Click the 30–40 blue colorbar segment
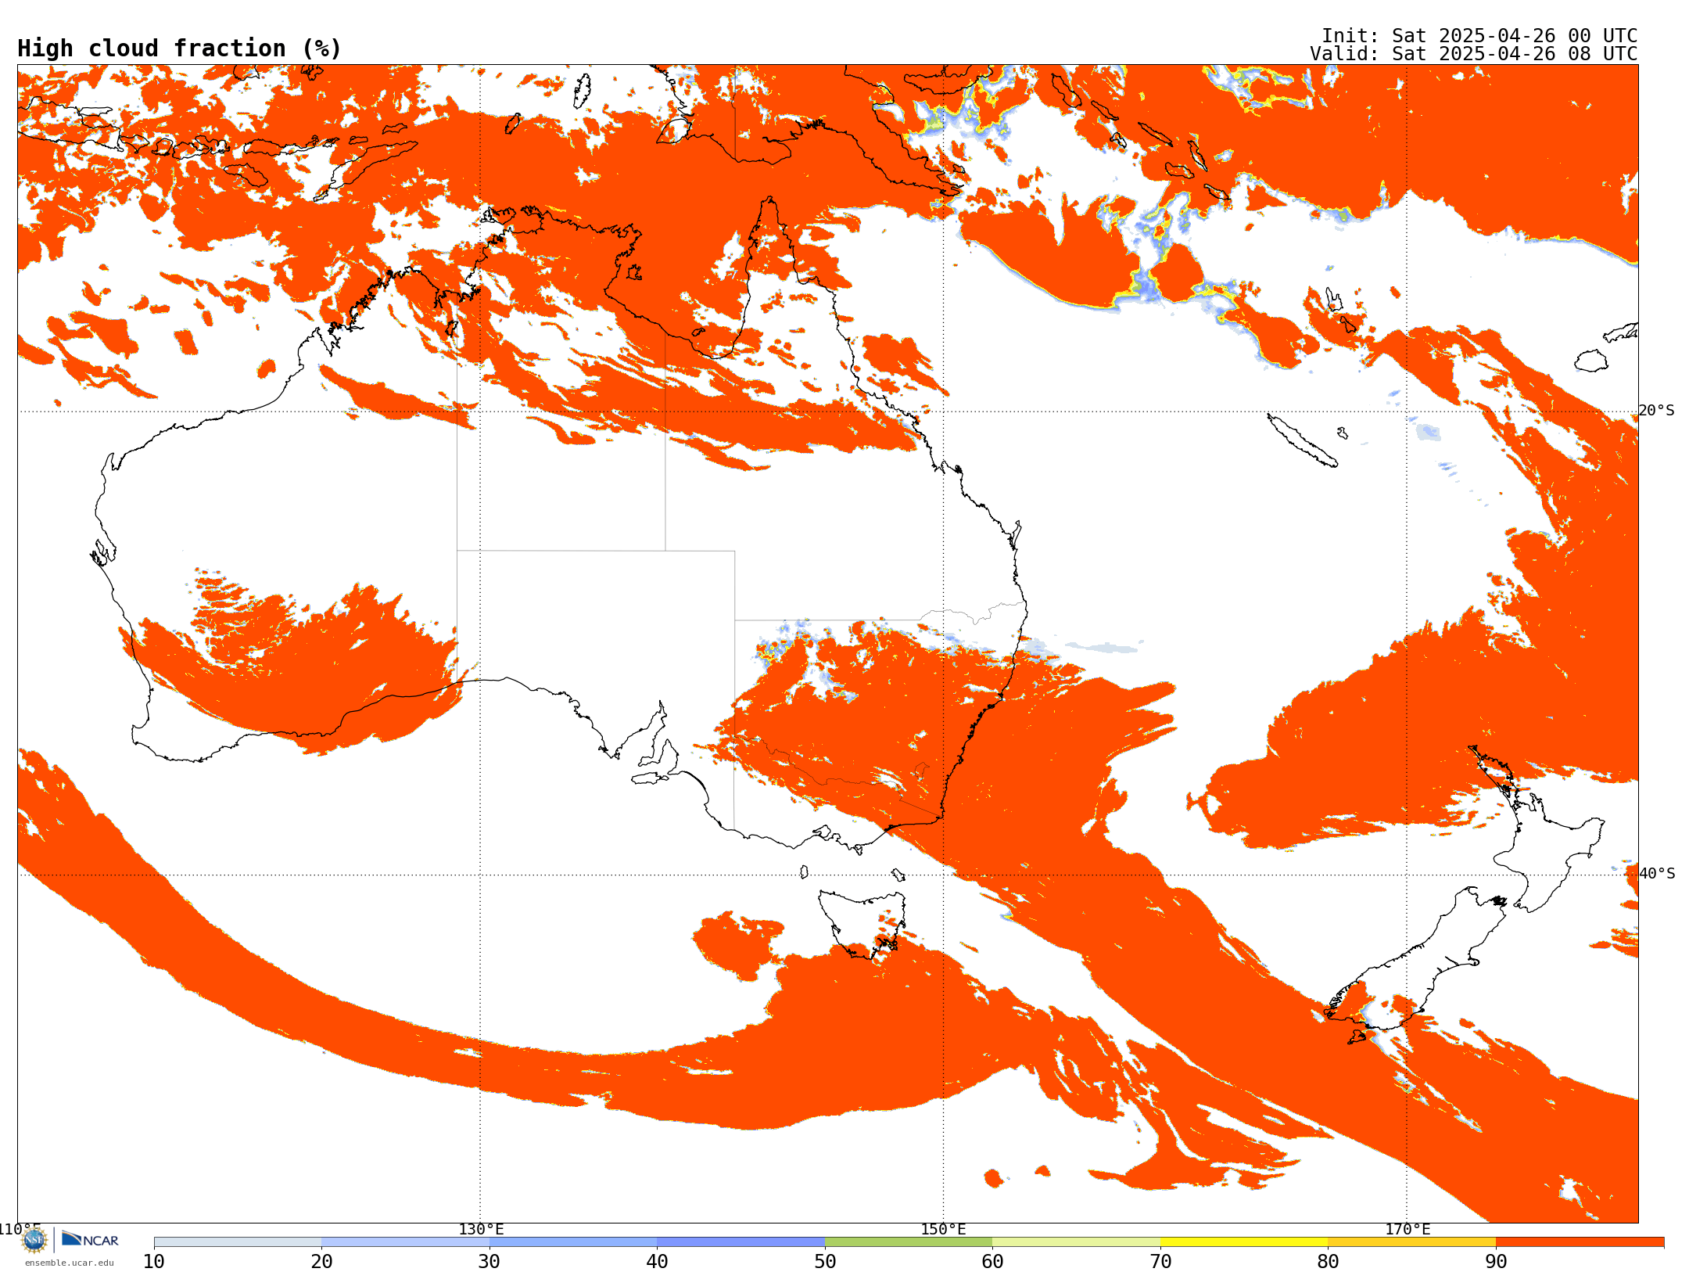Viewport: 1689px width, 1272px height. [573, 1242]
